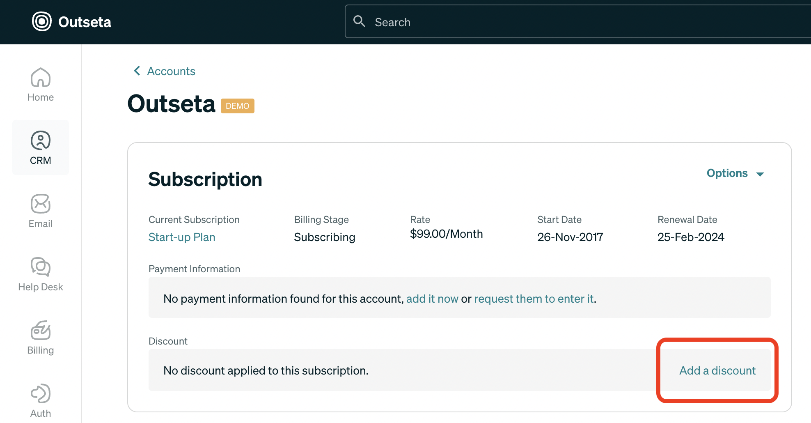This screenshot has width=811, height=423.
Task: Open the Home section from the sidebar
Action: coord(40,84)
